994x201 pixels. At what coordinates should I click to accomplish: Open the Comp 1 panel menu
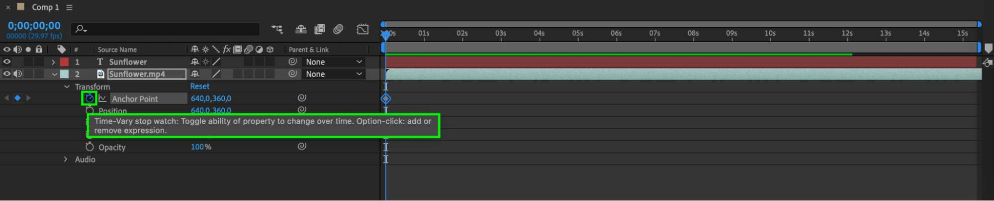point(70,7)
